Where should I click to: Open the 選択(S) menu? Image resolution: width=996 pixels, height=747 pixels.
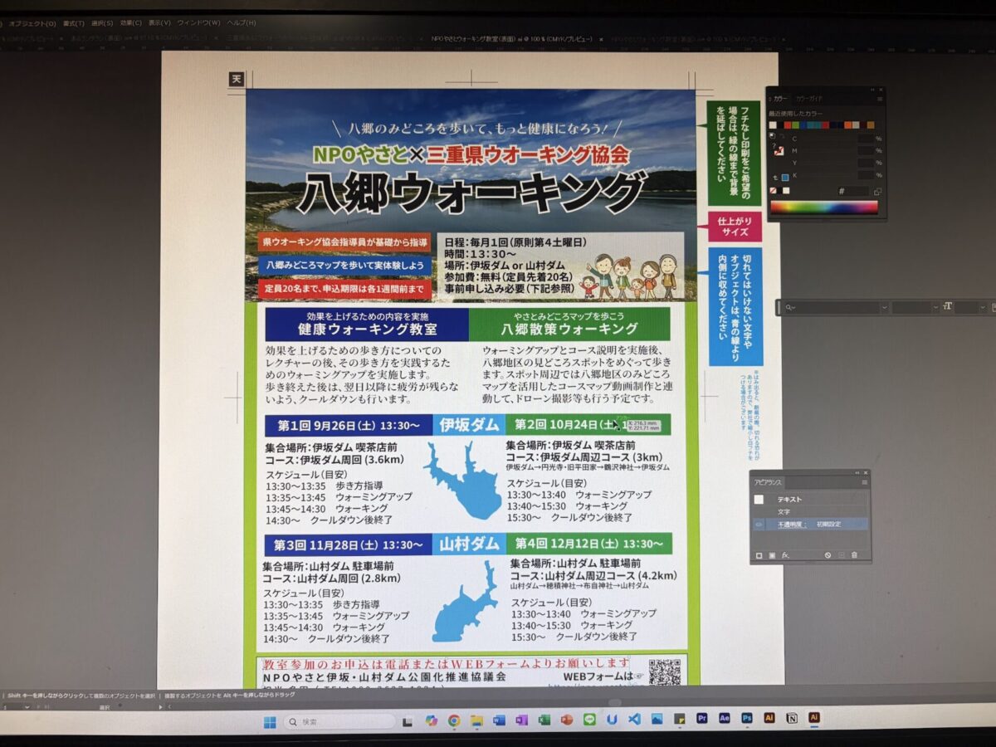tap(102, 23)
